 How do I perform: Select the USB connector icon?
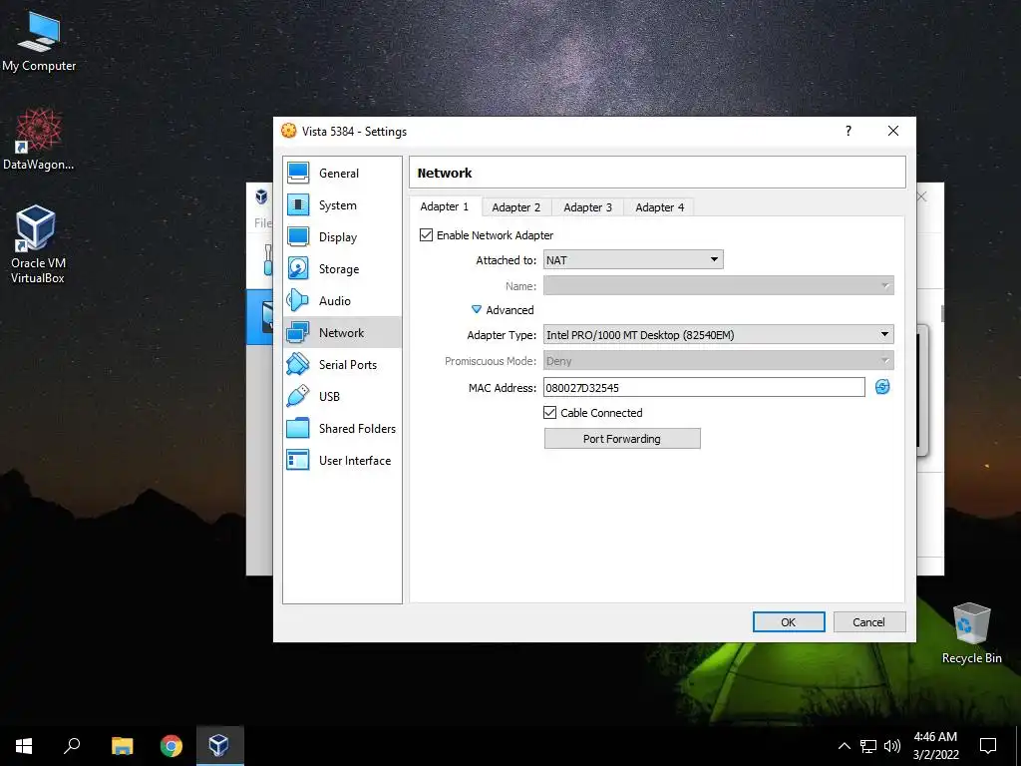point(298,396)
